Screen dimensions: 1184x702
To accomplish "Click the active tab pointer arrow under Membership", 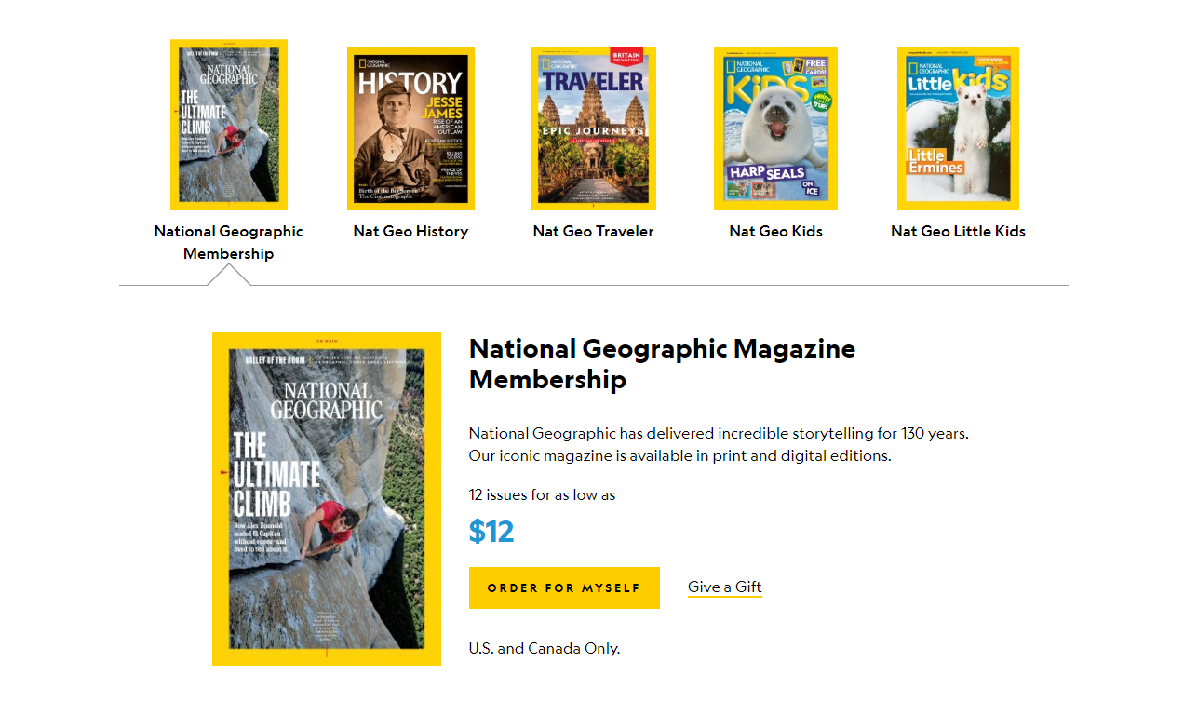I will [228, 277].
